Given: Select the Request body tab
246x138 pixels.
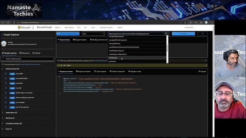Looking at the screenshot, I should pyautogui.click(x=64, y=40).
